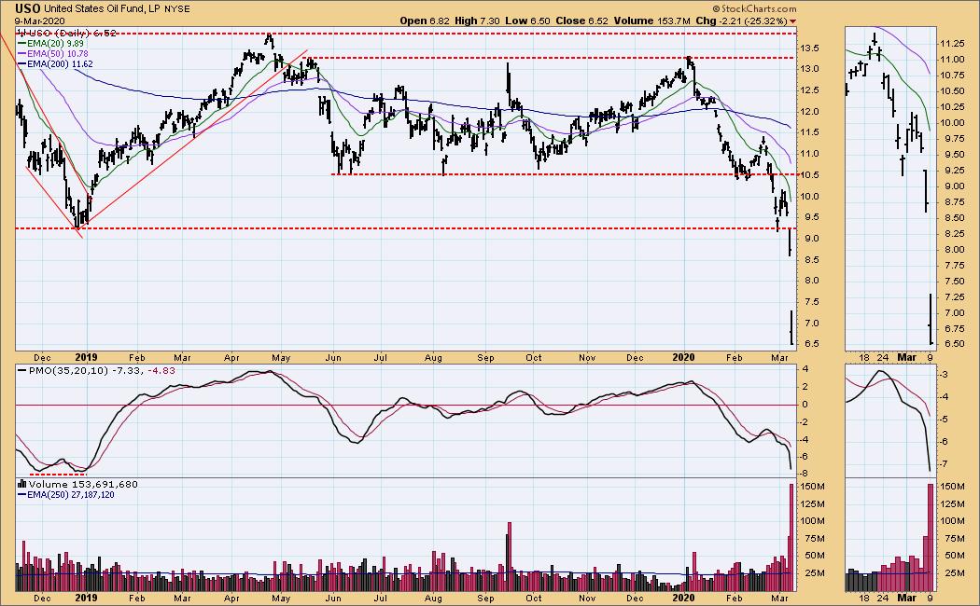Click the Close 6.52 value
Image resolution: width=980 pixels, height=606 pixels.
581,21
